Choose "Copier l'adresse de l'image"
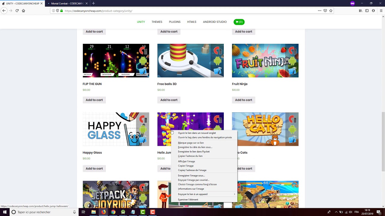The width and height of the screenshot is (385, 216). pyautogui.click(x=204, y=170)
